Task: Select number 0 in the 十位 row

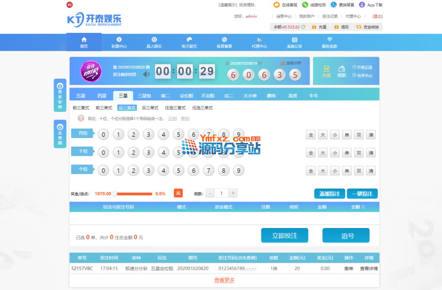Action: pyautogui.click(x=103, y=152)
